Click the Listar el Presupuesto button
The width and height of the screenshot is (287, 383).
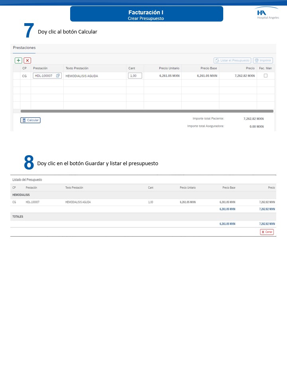click(232, 60)
